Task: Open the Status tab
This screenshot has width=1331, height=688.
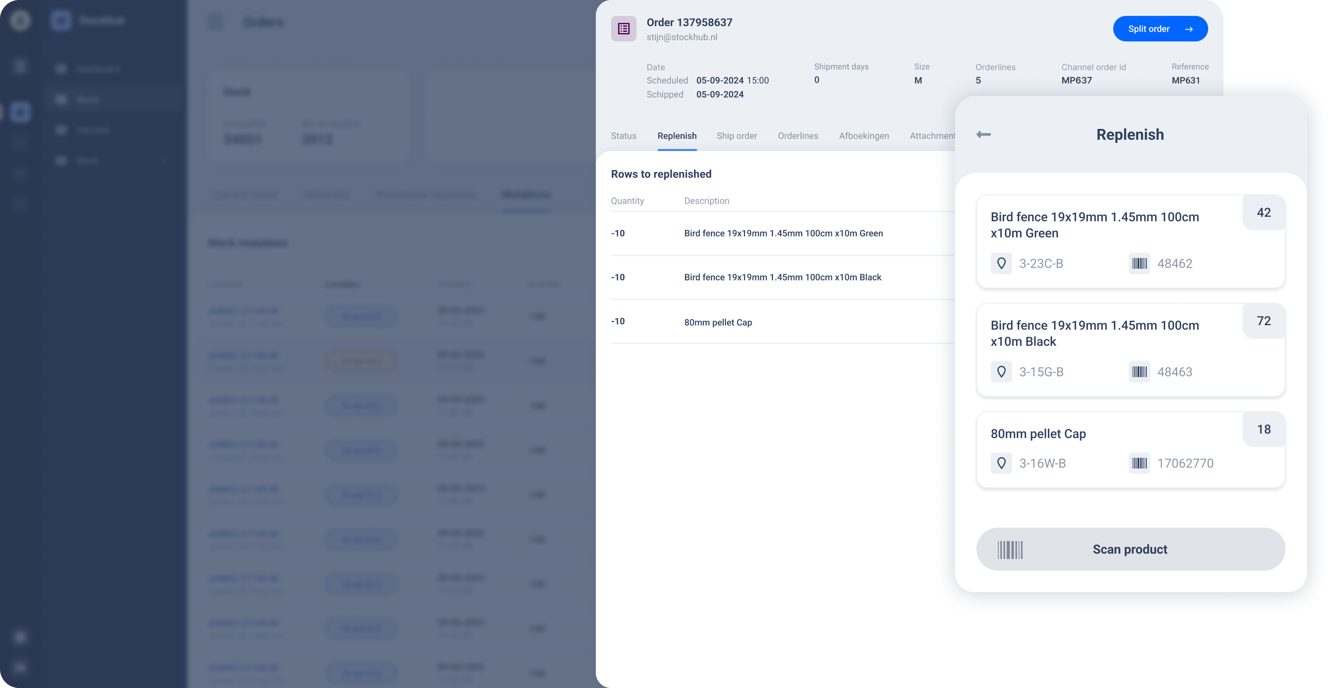Action: pos(624,136)
